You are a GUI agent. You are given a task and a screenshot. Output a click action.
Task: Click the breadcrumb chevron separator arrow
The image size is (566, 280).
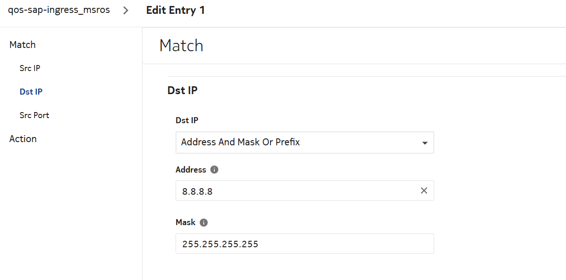126,11
